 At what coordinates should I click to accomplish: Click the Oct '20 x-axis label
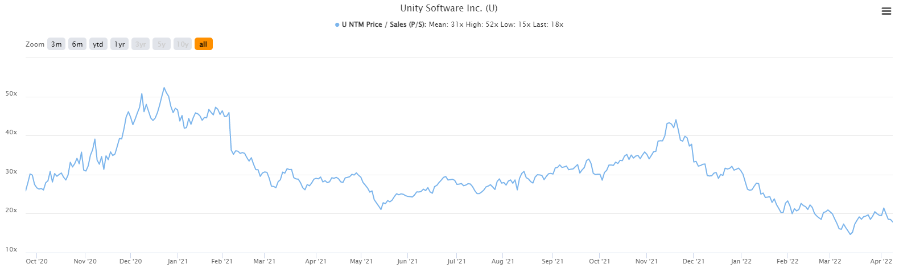(37, 261)
